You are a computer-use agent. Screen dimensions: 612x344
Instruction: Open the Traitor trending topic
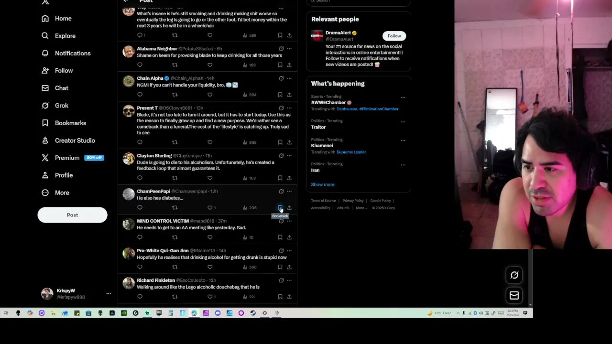tap(318, 127)
